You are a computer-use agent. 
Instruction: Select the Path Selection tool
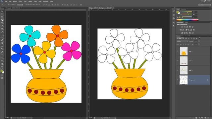point(2,58)
